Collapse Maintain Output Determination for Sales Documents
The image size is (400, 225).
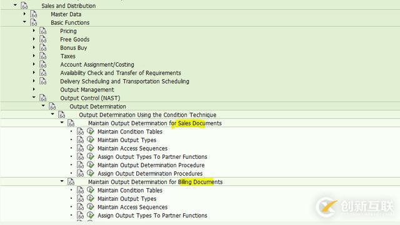(x=62, y=122)
